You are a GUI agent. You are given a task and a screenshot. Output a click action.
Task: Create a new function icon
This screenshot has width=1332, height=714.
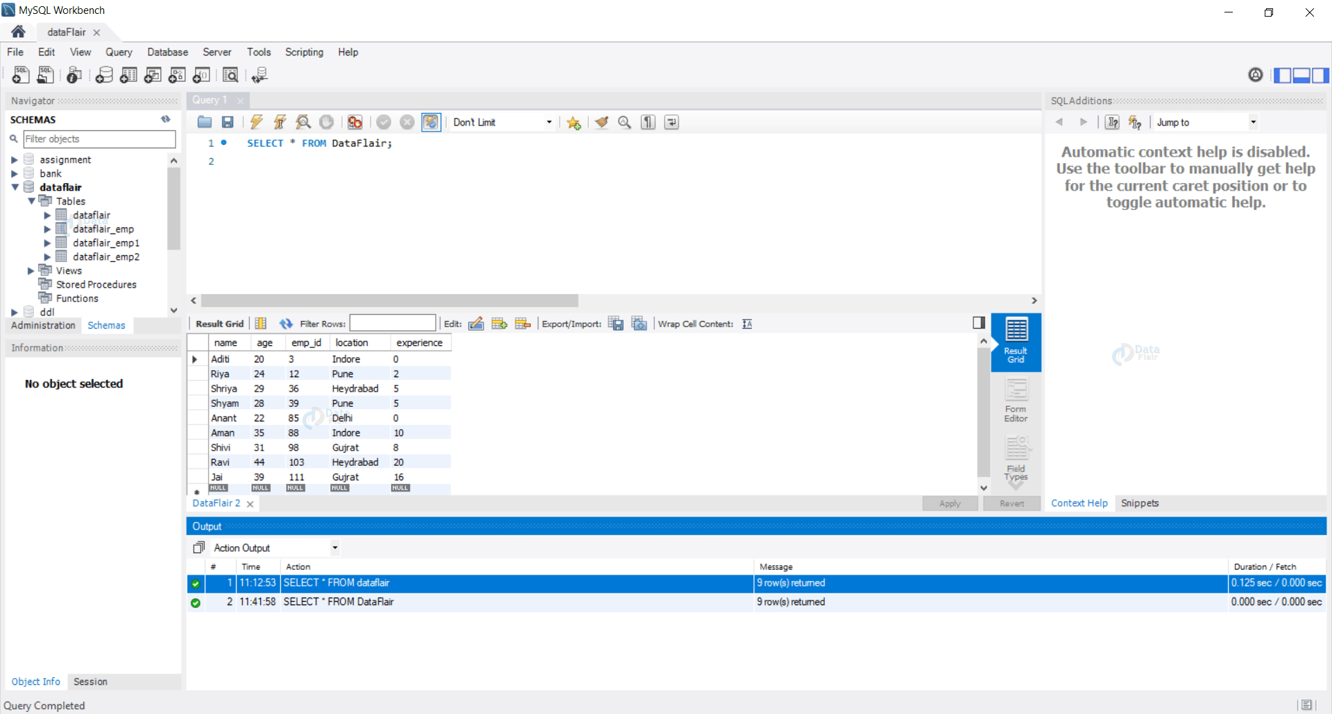(201, 75)
